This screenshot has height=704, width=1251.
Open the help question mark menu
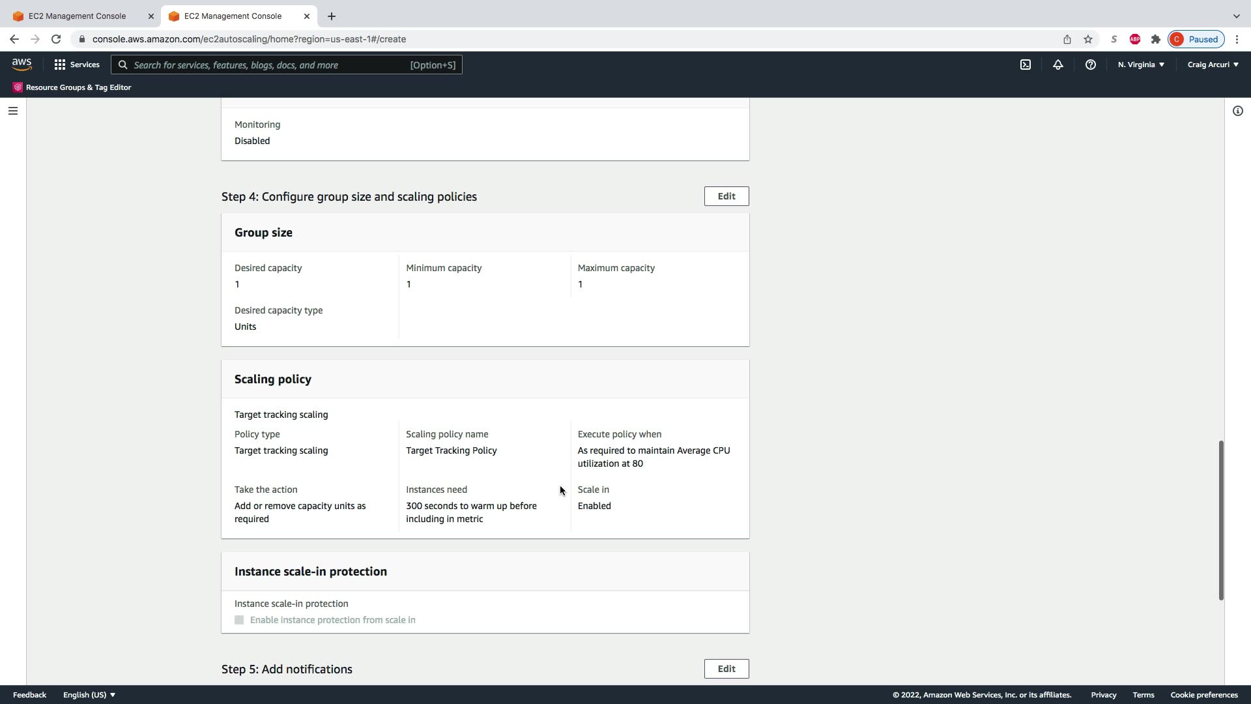point(1091,65)
